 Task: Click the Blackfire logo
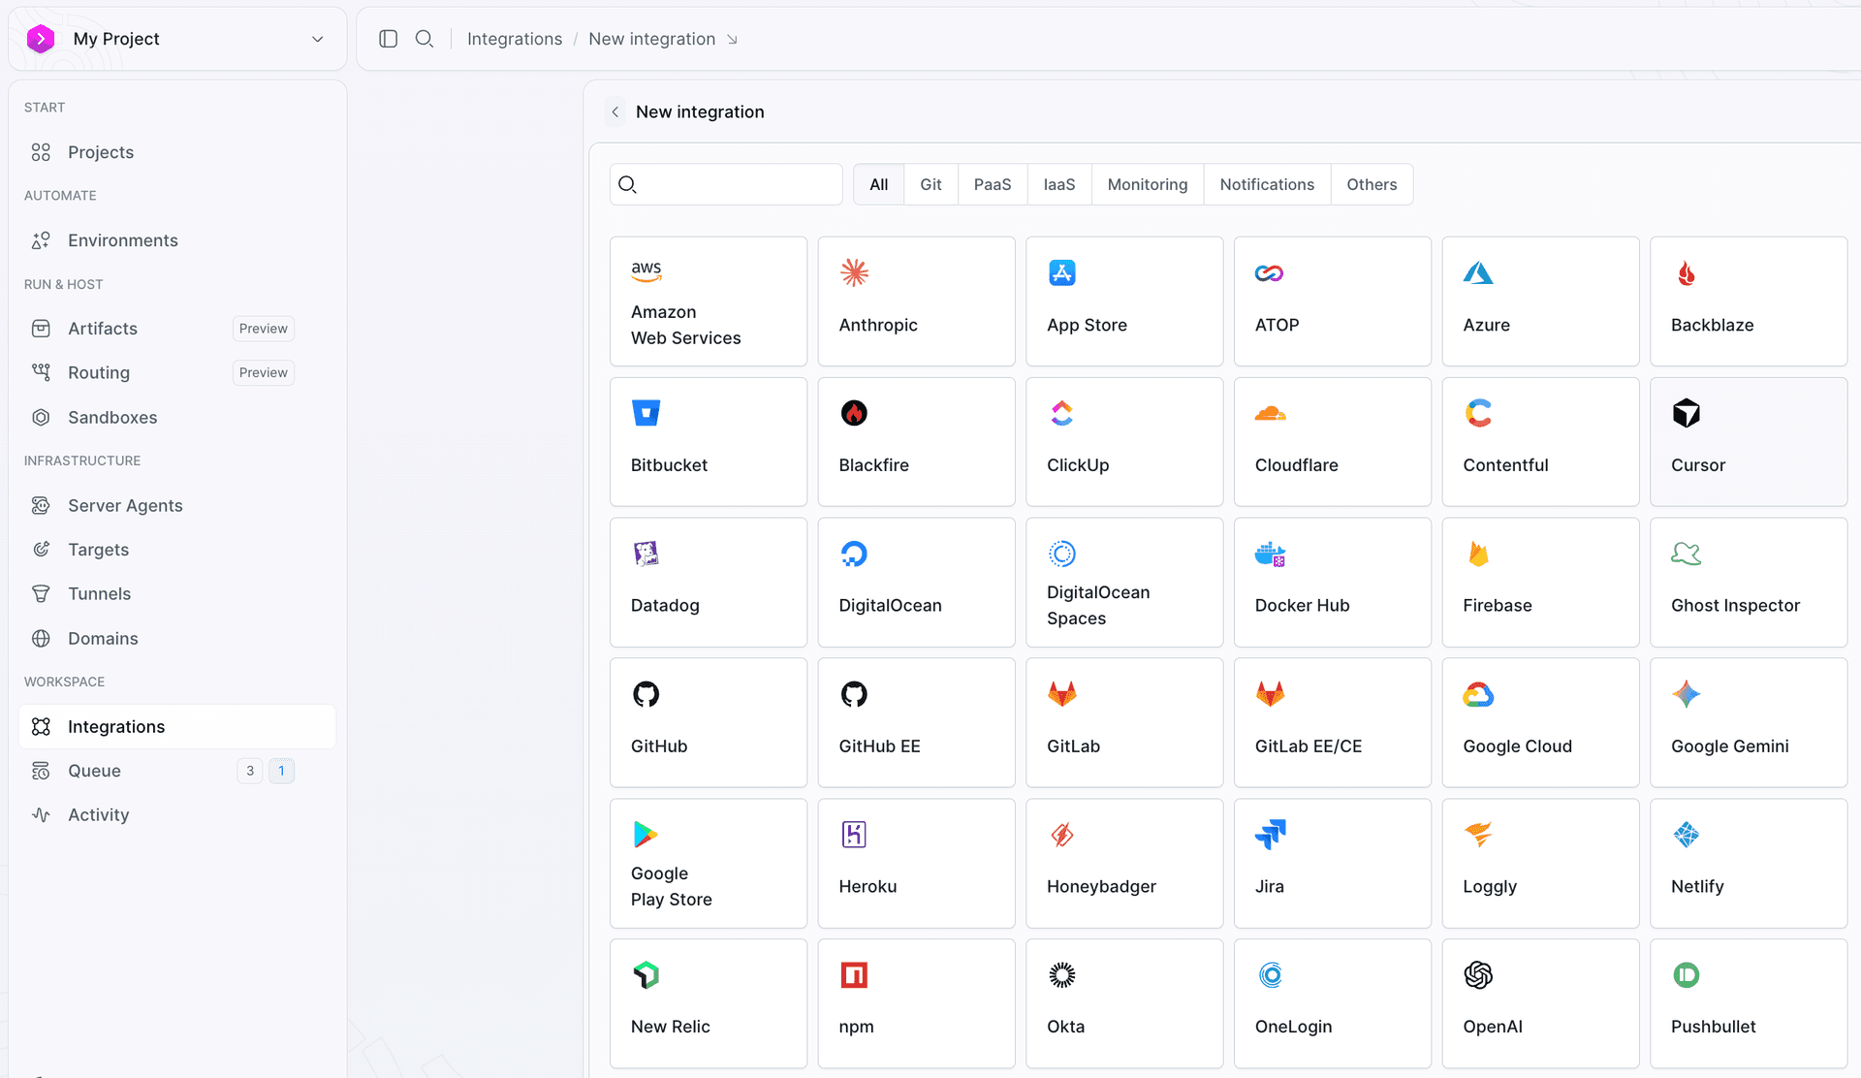point(854,413)
